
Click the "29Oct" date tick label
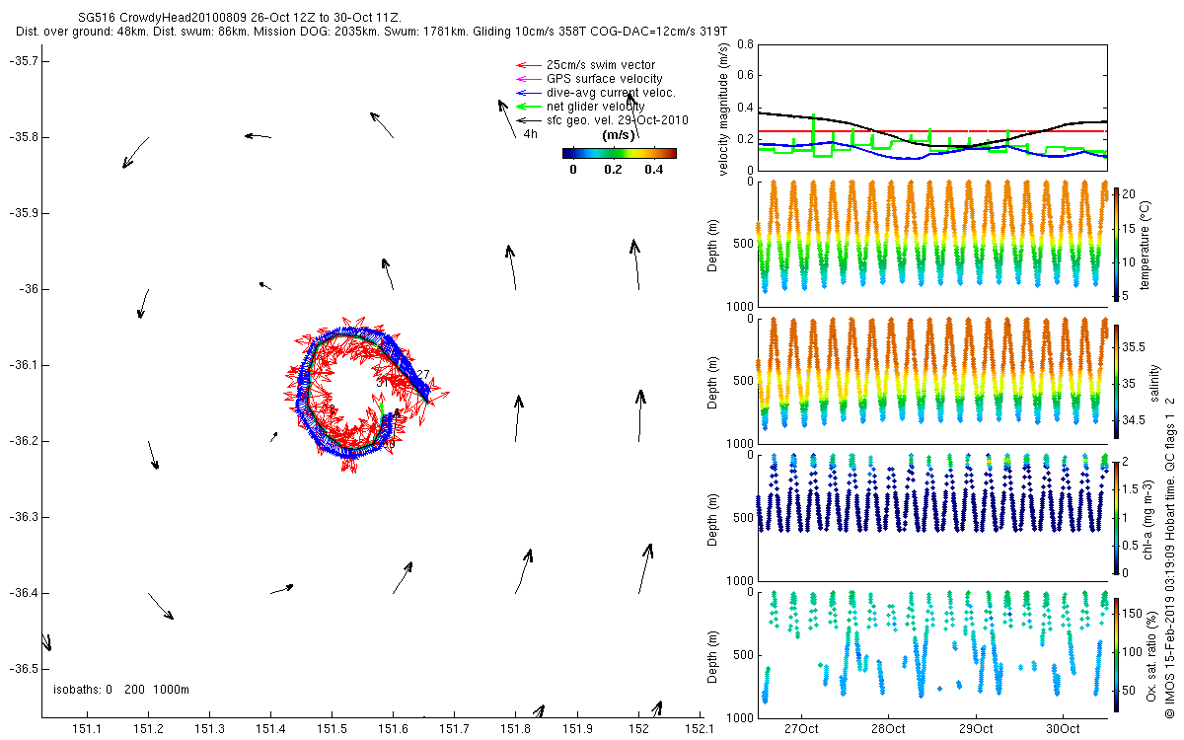point(975,729)
